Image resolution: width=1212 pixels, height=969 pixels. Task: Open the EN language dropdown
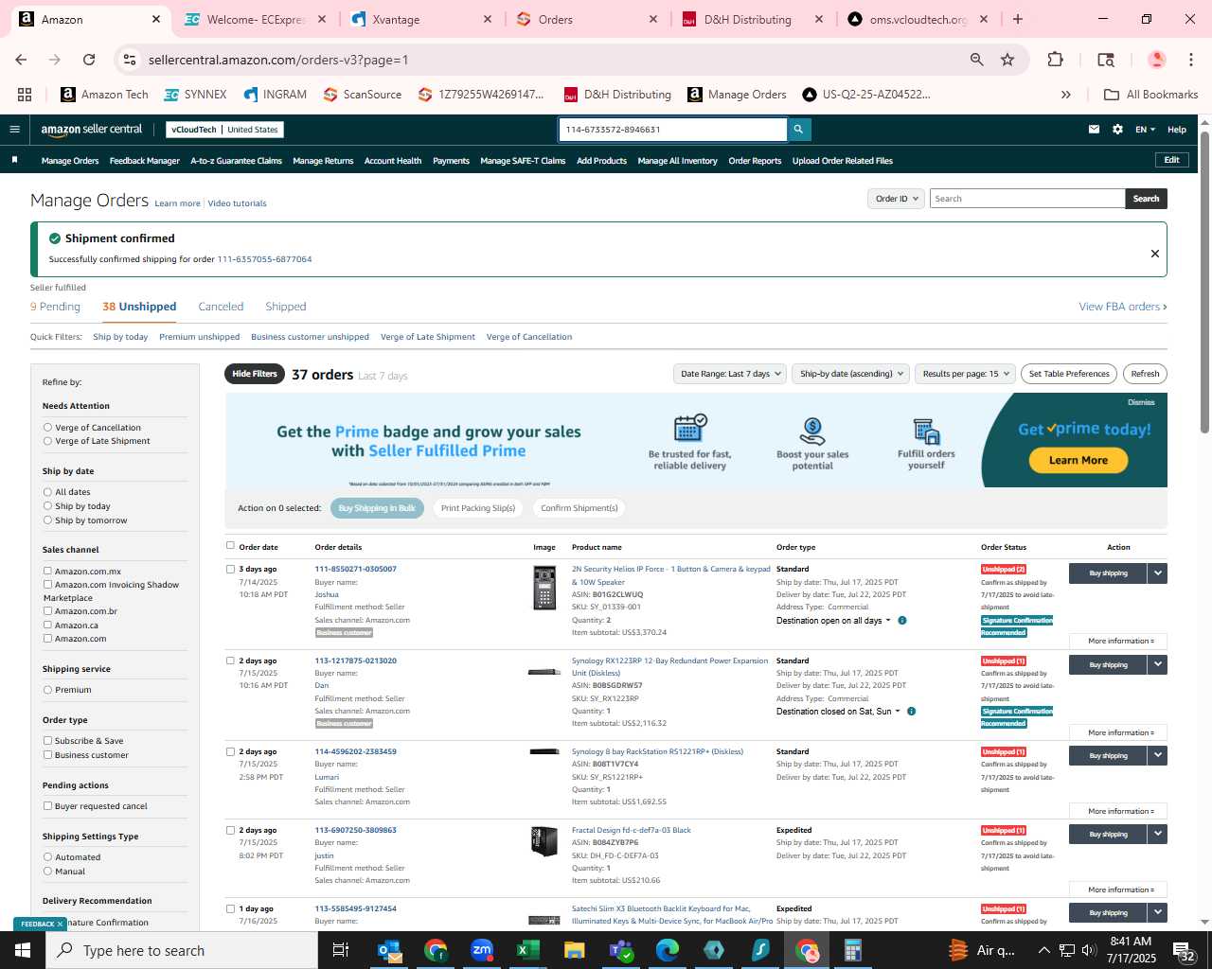click(1145, 130)
